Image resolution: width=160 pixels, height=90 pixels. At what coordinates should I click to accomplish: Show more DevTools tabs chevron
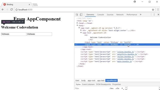coord(140,14)
